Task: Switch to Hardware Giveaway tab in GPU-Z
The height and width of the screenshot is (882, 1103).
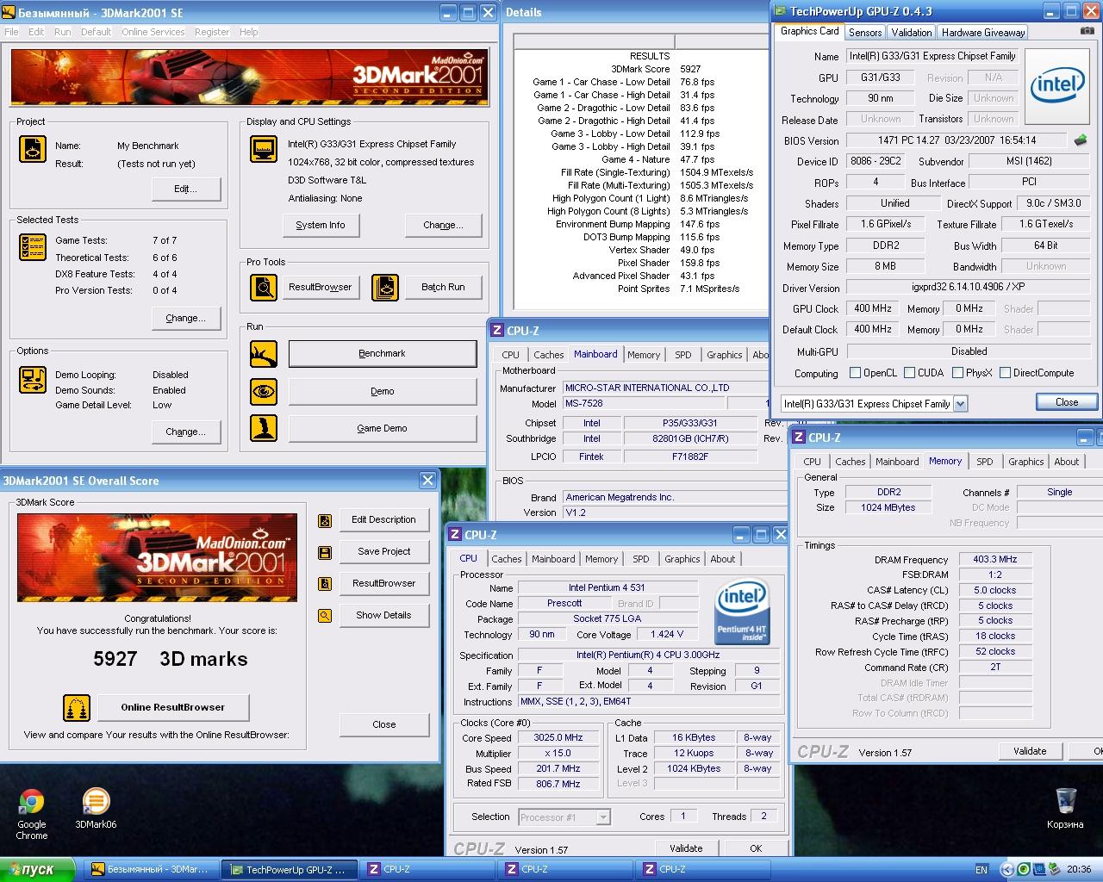Action: click(x=983, y=33)
